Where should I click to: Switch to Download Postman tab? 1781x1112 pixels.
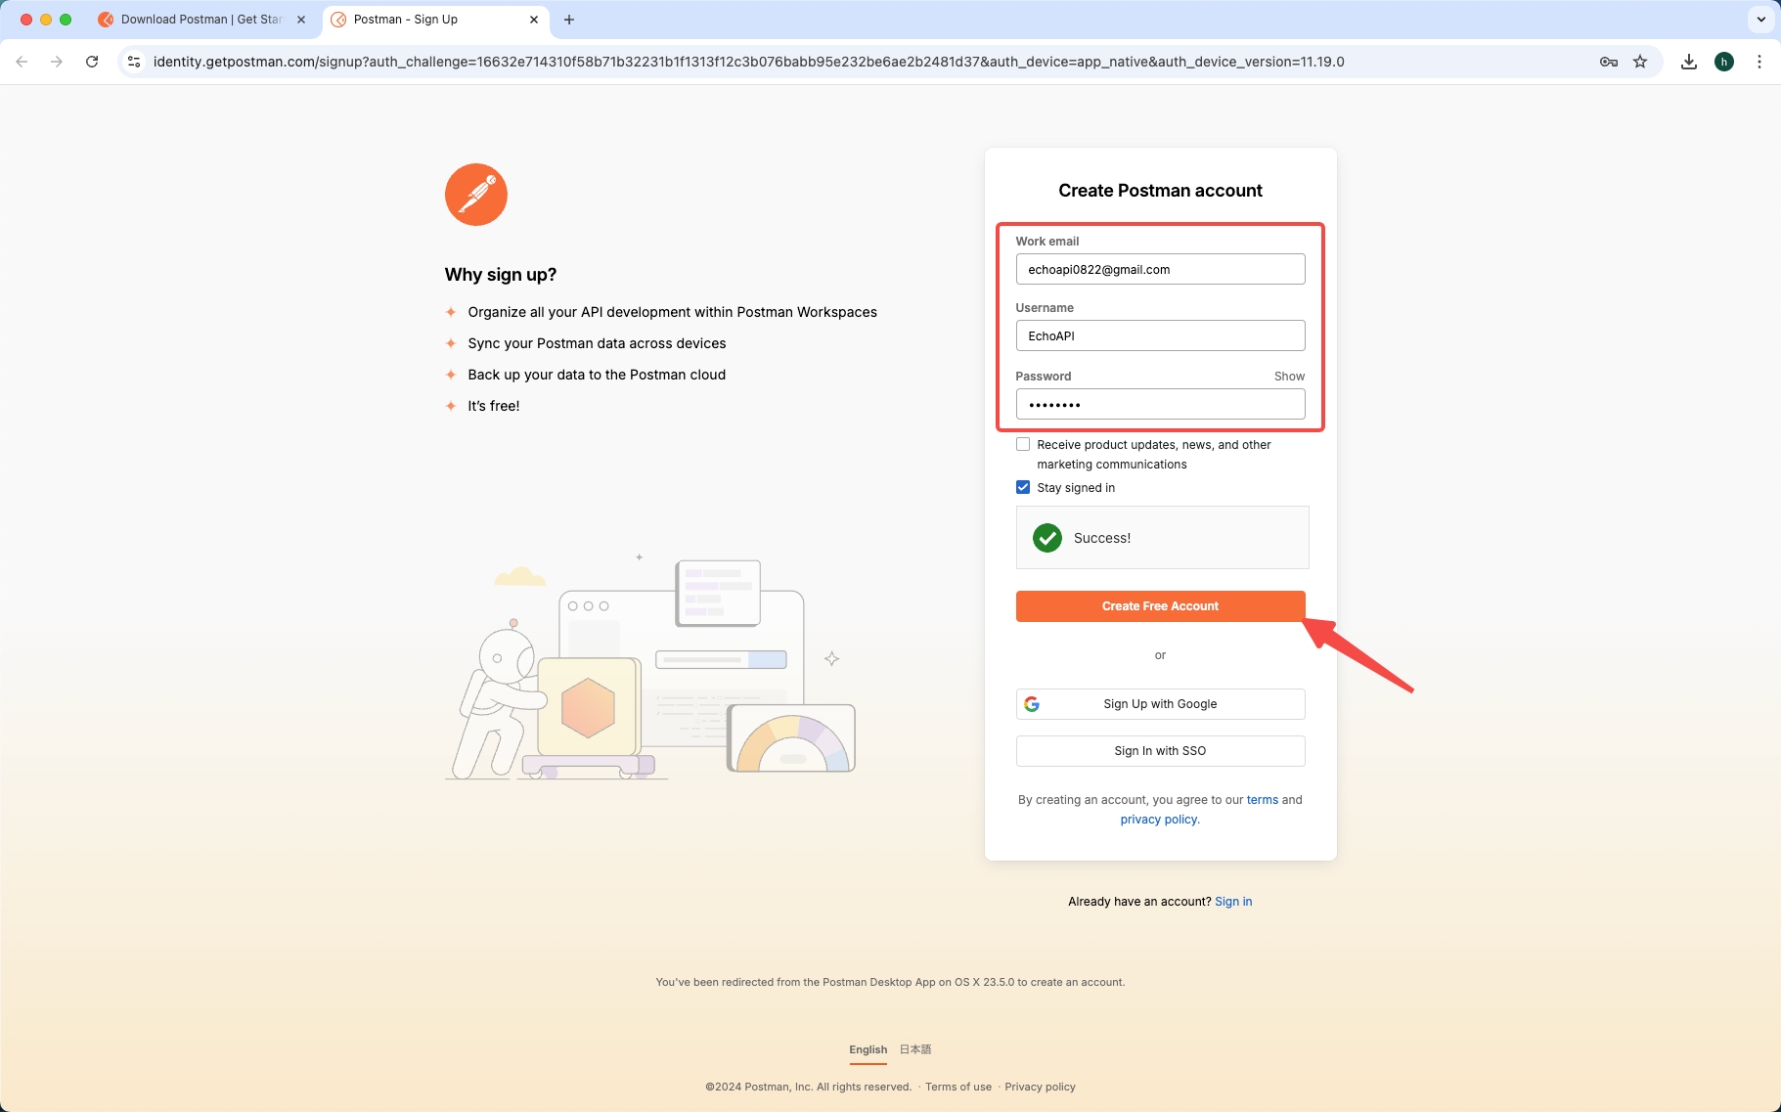pos(201,20)
